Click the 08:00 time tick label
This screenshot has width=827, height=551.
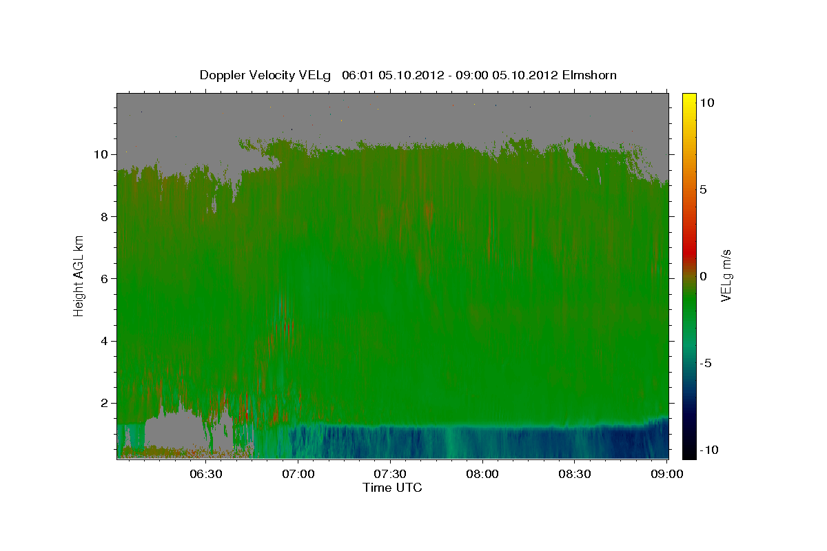(482, 474)
